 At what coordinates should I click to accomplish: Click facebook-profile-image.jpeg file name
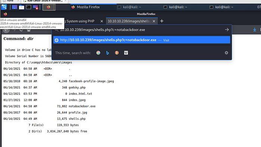coord(91,81)
